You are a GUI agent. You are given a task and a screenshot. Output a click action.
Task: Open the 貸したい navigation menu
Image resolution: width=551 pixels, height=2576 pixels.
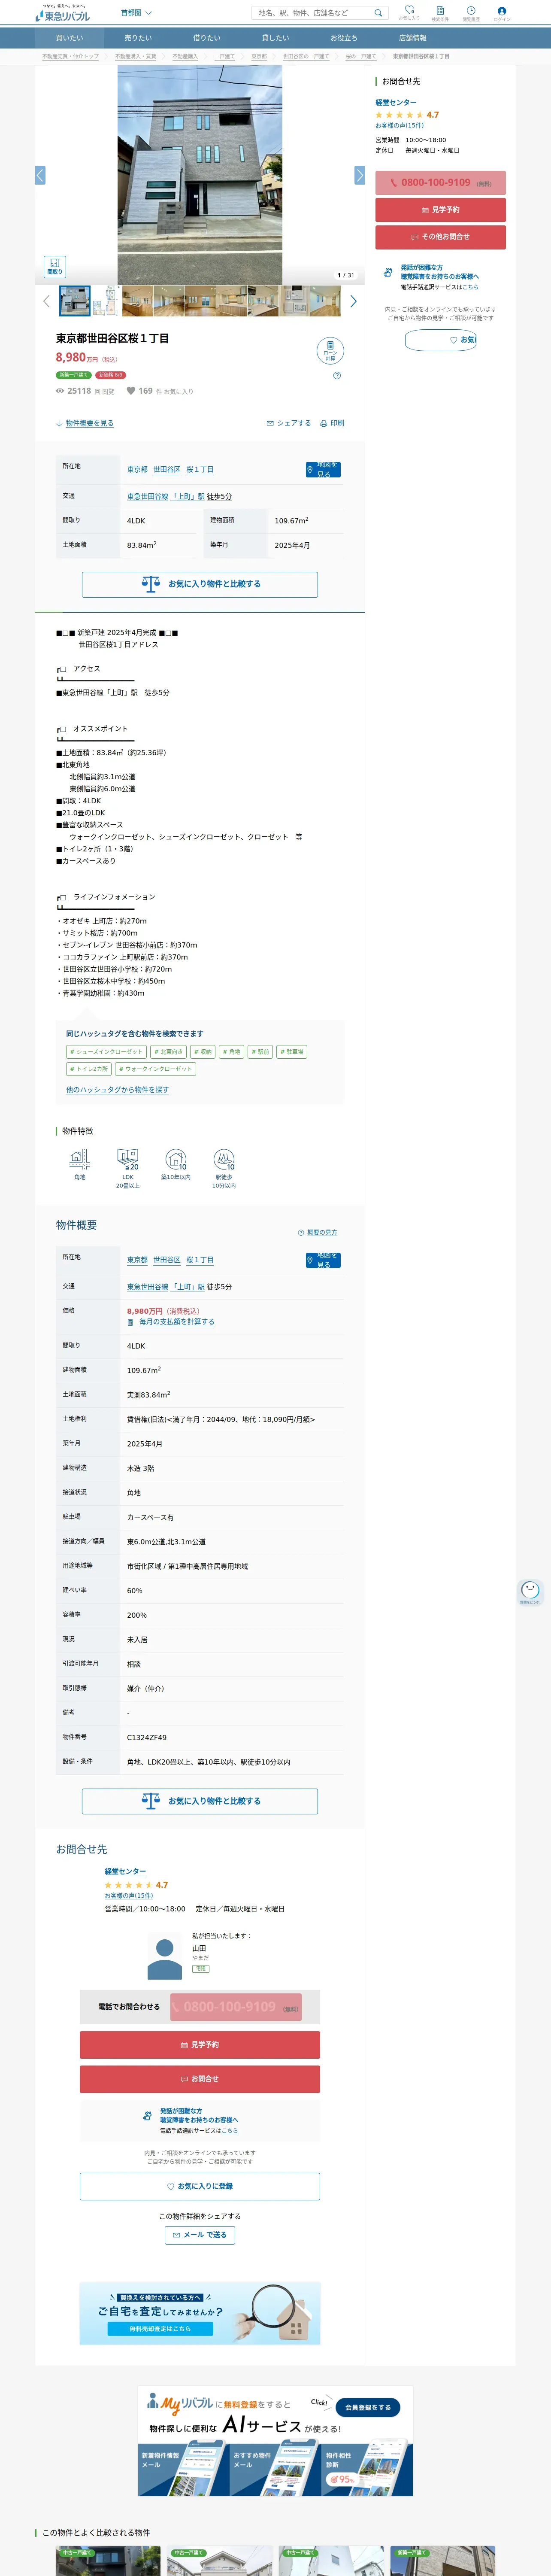coord(275,38)
